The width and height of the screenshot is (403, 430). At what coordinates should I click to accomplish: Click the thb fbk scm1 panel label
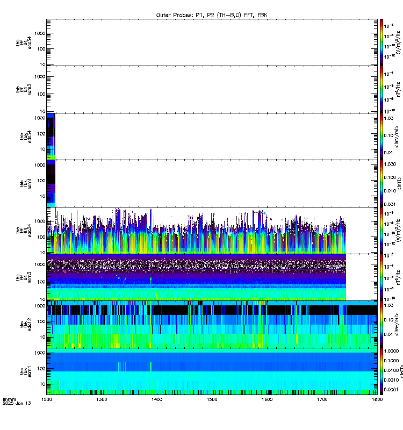pyautogui.click(x=26, y=183)
